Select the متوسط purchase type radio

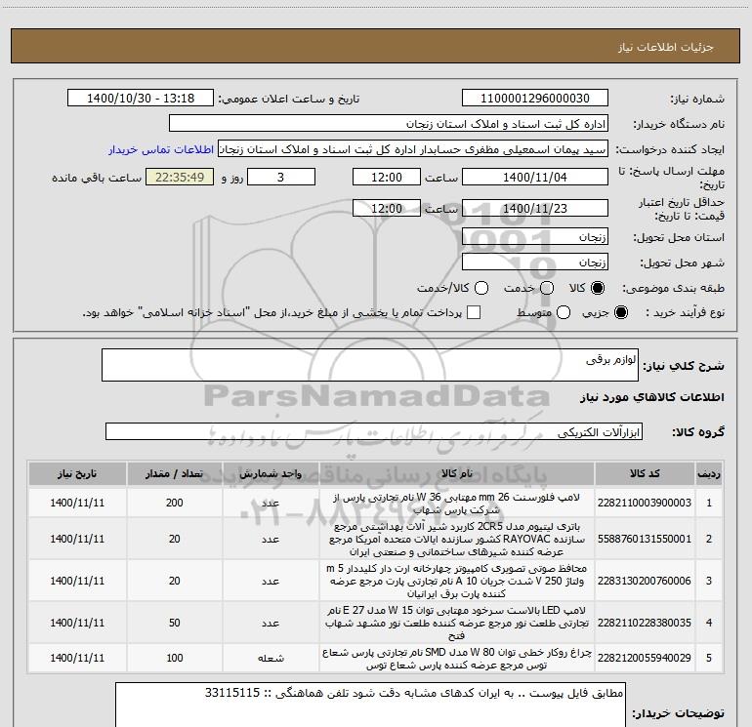coord(564,312)
